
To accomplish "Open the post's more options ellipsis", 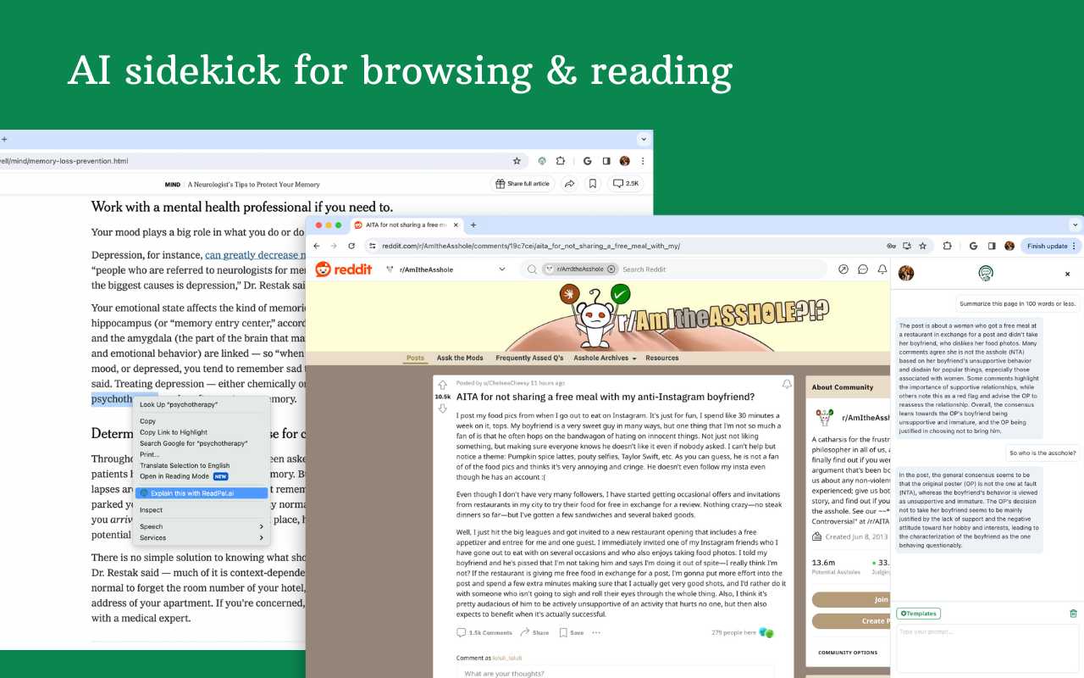I will pyautogui.click(x=595, y=632).
